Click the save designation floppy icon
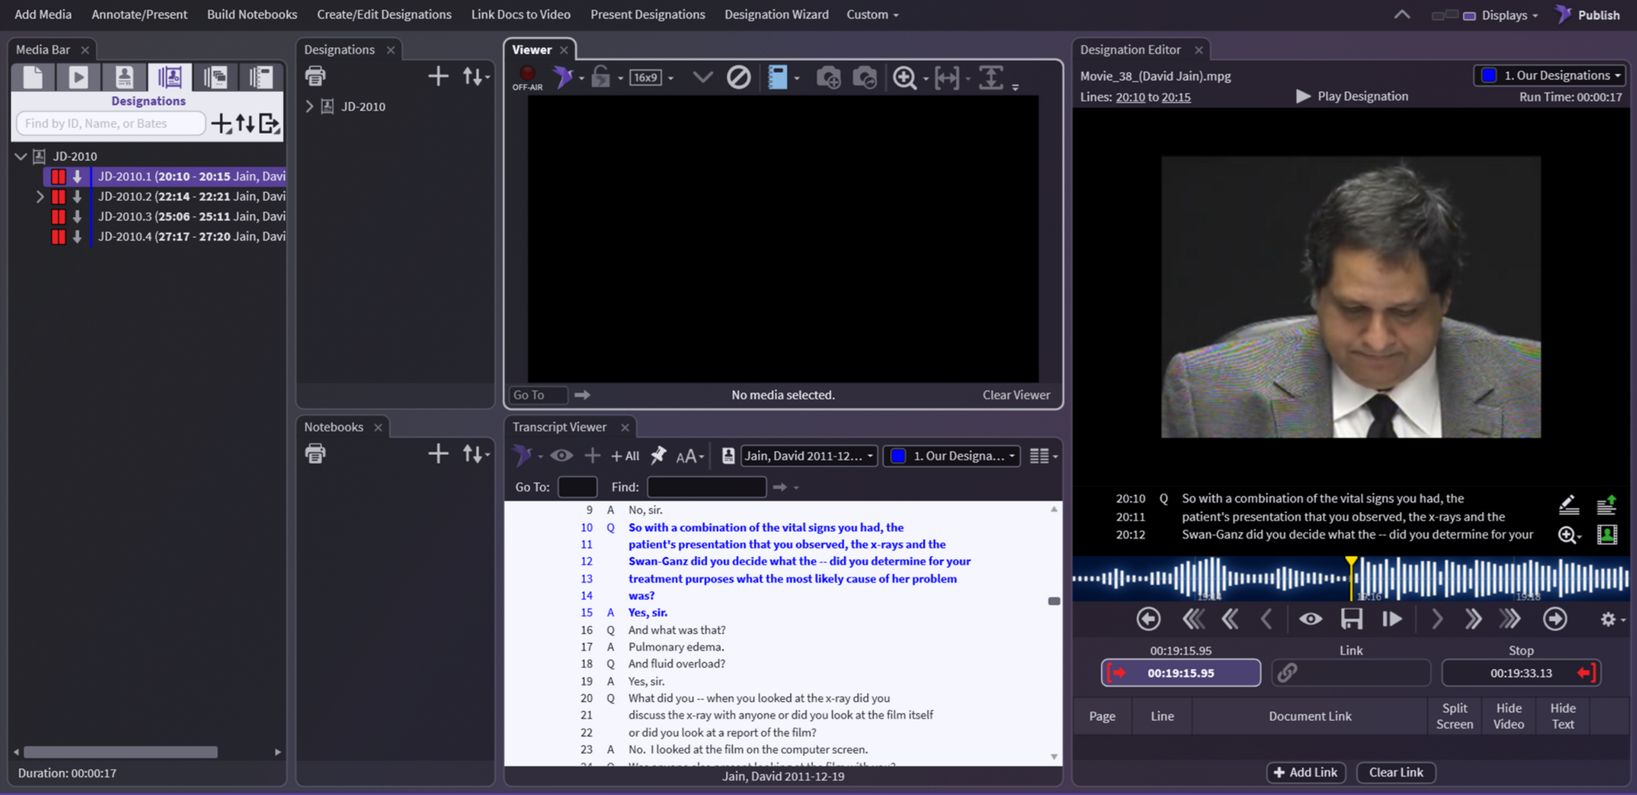This screenshot has width=1637, height=795. pos(1351,619)
